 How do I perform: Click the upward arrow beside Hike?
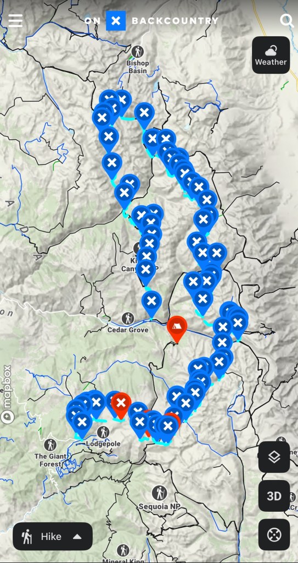77,537
